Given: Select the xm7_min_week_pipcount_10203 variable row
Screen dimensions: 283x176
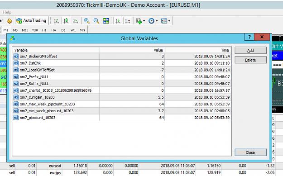Looking at the screenshot, I should 122,111.
